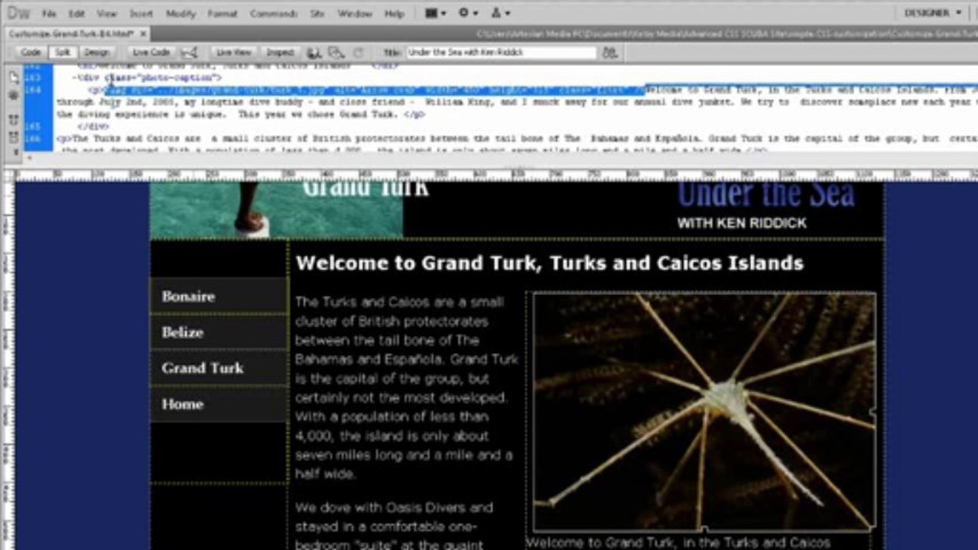Open the Site menu
The width and height of the screenshot is (978, 550).
[317, 14]
